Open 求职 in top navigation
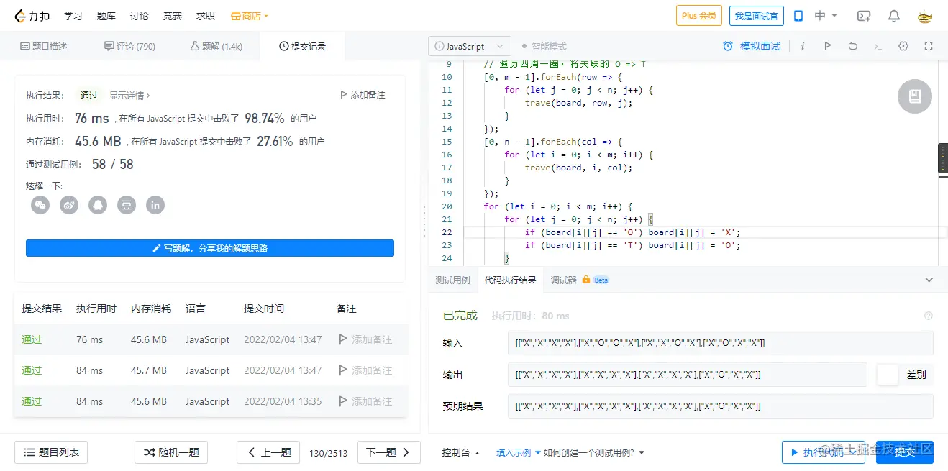This screenshot has height=471, width=948. point(206,16)
